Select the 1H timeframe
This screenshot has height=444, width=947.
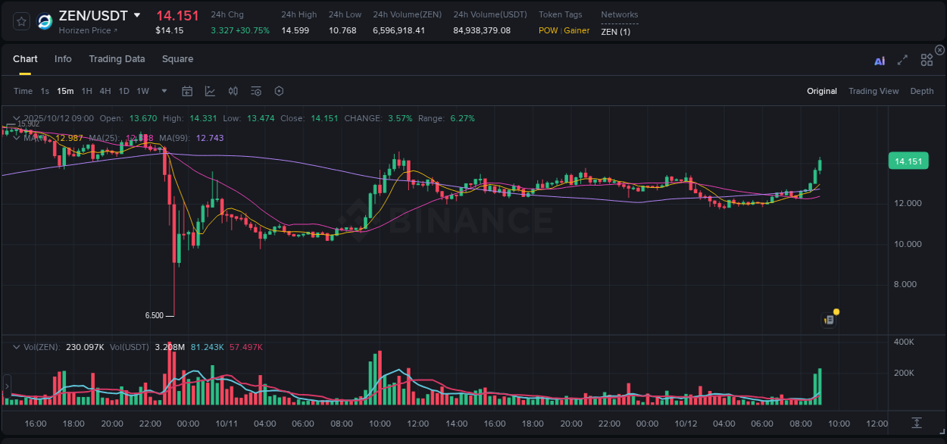tap(86, 90)
